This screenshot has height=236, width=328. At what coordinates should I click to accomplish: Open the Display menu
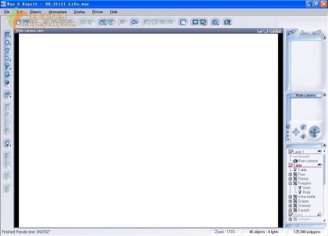79,12
